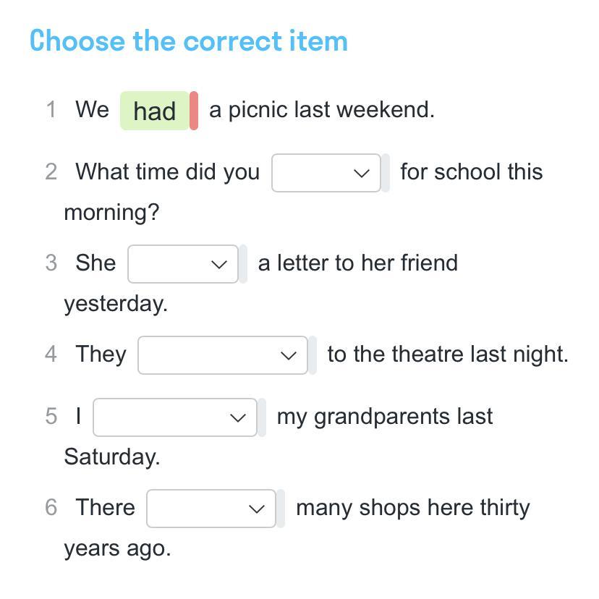The width and height of the screenshot is (599, 599).
Task: Click question number 1
Action: [51, 110]
